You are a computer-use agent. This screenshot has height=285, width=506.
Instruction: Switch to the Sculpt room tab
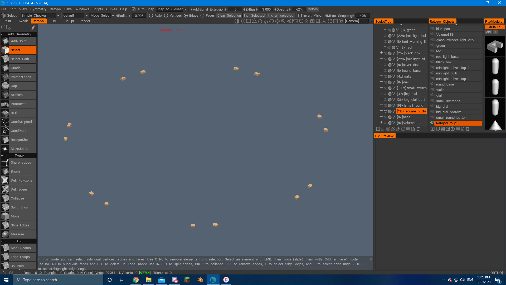(69, 21)
